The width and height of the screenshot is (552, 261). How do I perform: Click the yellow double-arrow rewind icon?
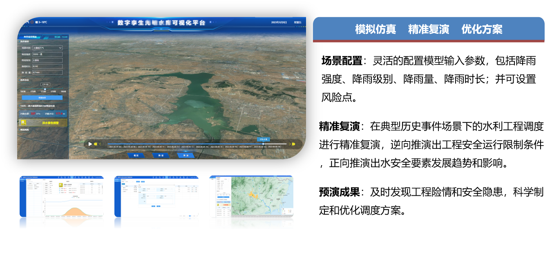tap(95, 144)
